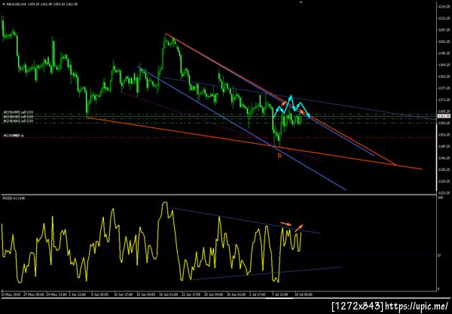Click the "2 Jul 17:00" time label
This screenshot has width=452, height=314.
pos(257,294)
